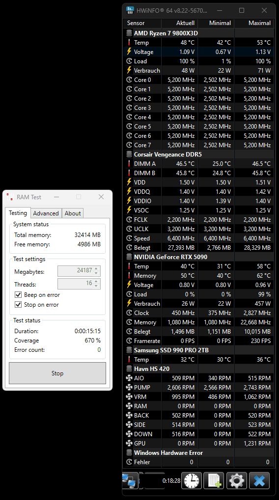Close the HWiNFO sensor window
279x500 pixels.
point(264,10)
